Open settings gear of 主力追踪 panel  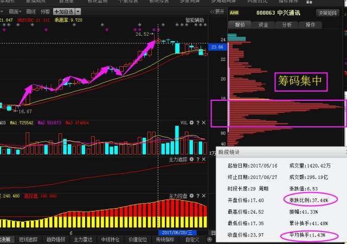pos(191,159)
